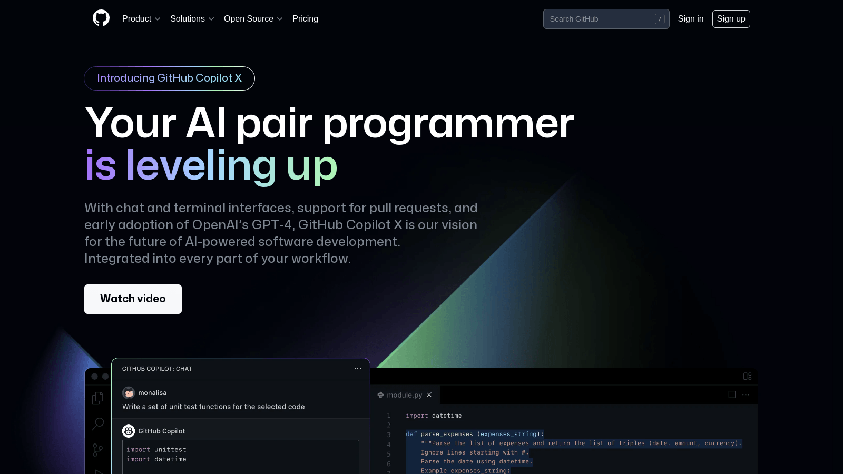
Task: Click the customize layout icon in editor title bar
Action: pos(747,376)
